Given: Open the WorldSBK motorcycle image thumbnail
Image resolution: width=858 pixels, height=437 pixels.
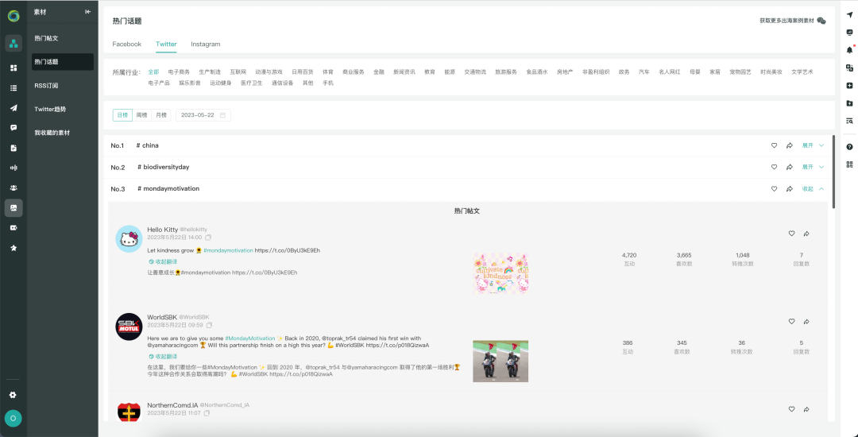Looking at the screenshot, I should click(500, 361).
